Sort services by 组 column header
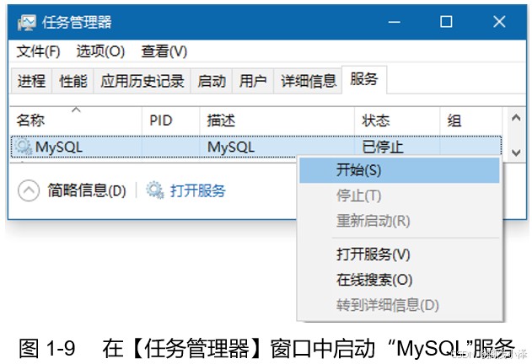The image size is (532, 364). pyautogui.click(x=471, y=120)
